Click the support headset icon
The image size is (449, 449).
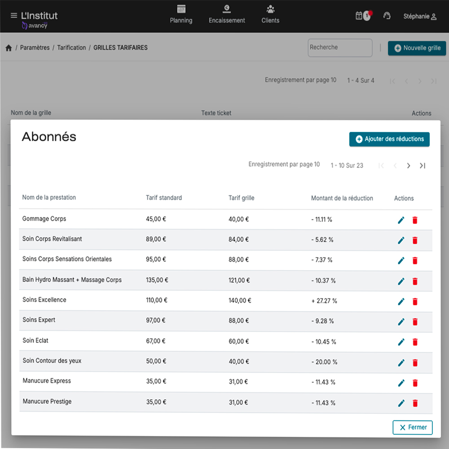coord(387,16)
